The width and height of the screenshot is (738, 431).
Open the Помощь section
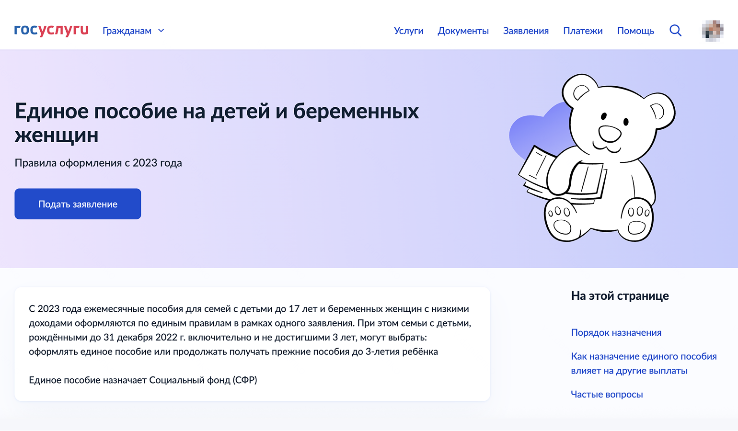click(x=635, y=31)
